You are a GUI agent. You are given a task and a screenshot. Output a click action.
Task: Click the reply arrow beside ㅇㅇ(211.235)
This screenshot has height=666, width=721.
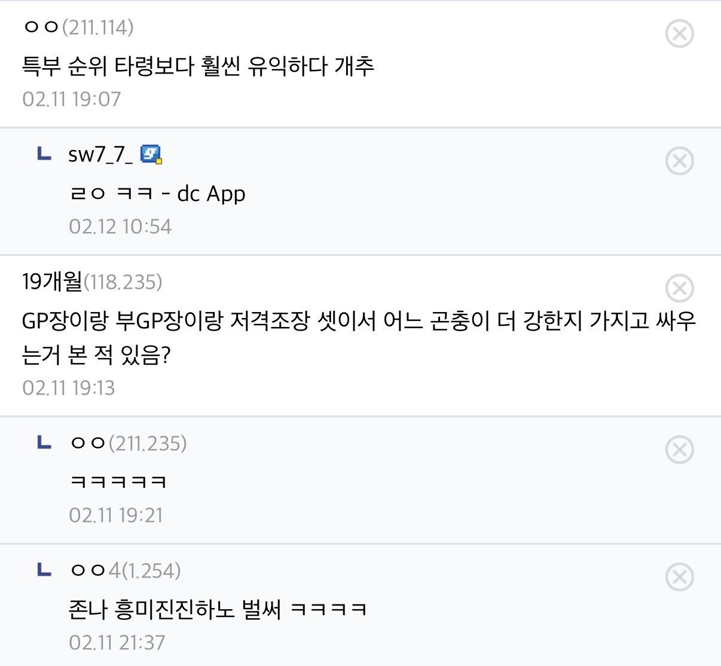44,443
